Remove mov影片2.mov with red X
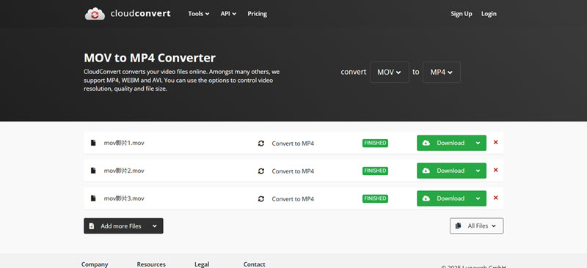Viewport: 587px width, 268px height. (496, 170)
